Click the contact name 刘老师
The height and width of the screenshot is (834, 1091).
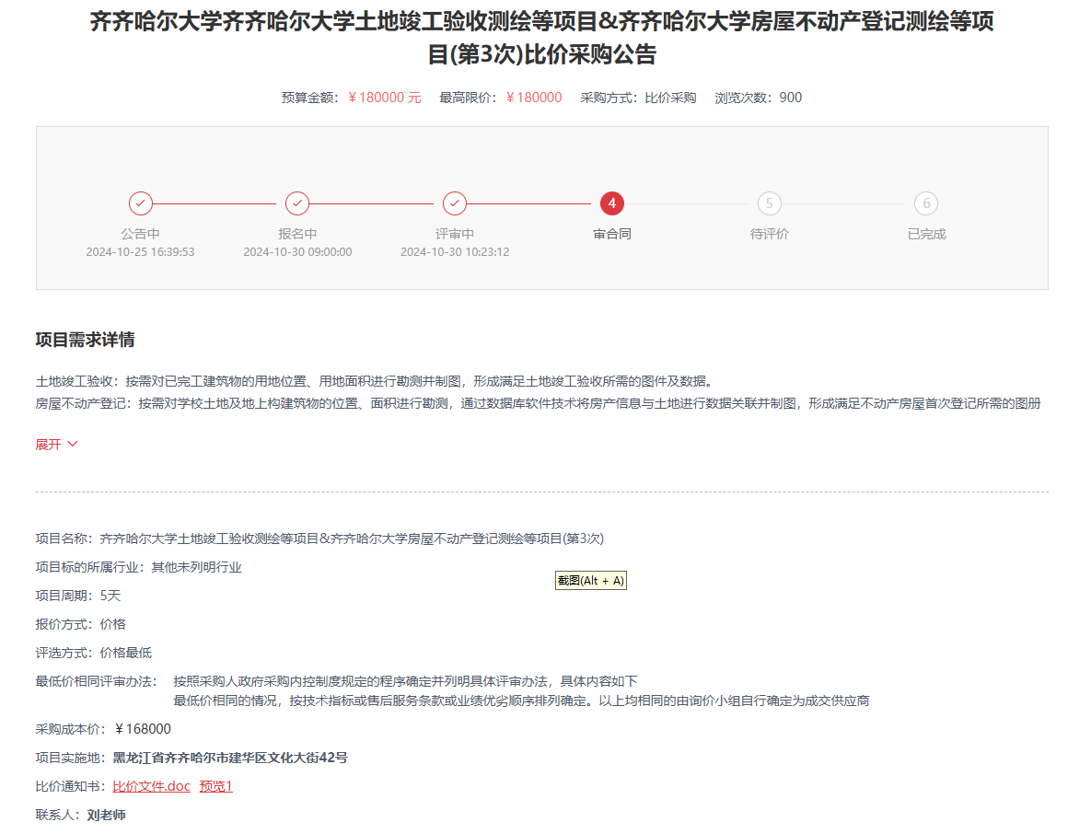(x=106, y=816)
